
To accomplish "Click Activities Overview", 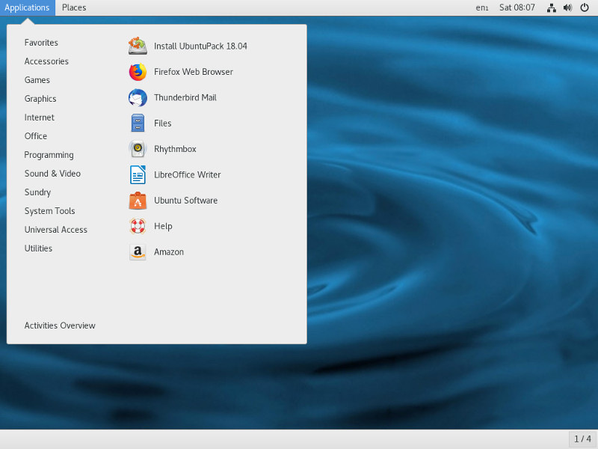I will pyautogui.click(x=60, y=326).
